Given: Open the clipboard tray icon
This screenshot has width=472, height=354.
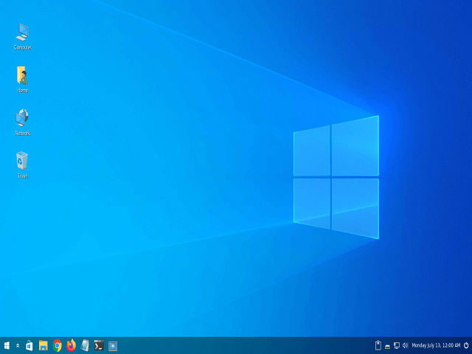Looking at the screenshot, I should point(378,345).
